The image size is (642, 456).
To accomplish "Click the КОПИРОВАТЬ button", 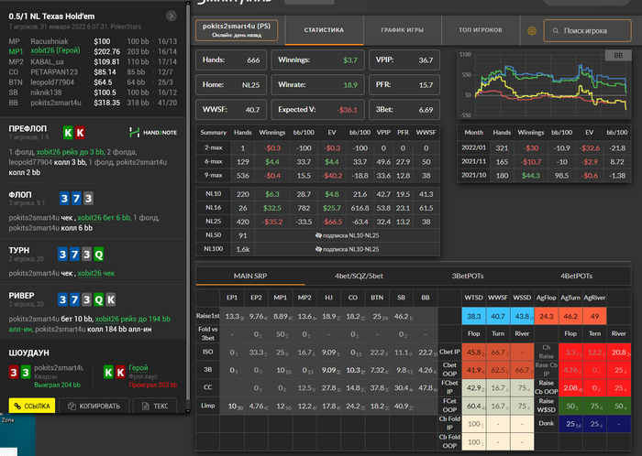I will 94,406.
